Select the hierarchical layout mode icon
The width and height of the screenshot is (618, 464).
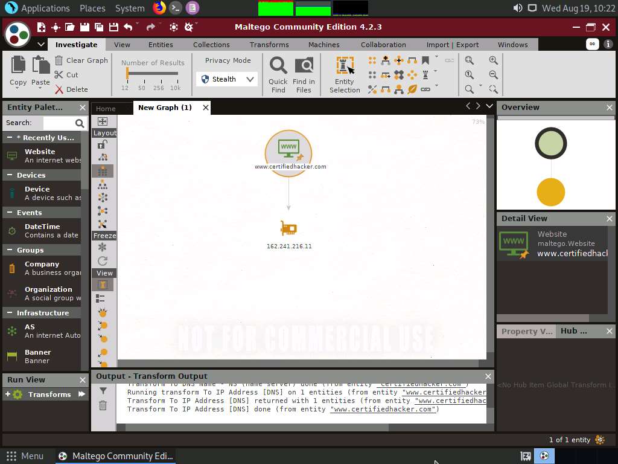pos(103,185)
